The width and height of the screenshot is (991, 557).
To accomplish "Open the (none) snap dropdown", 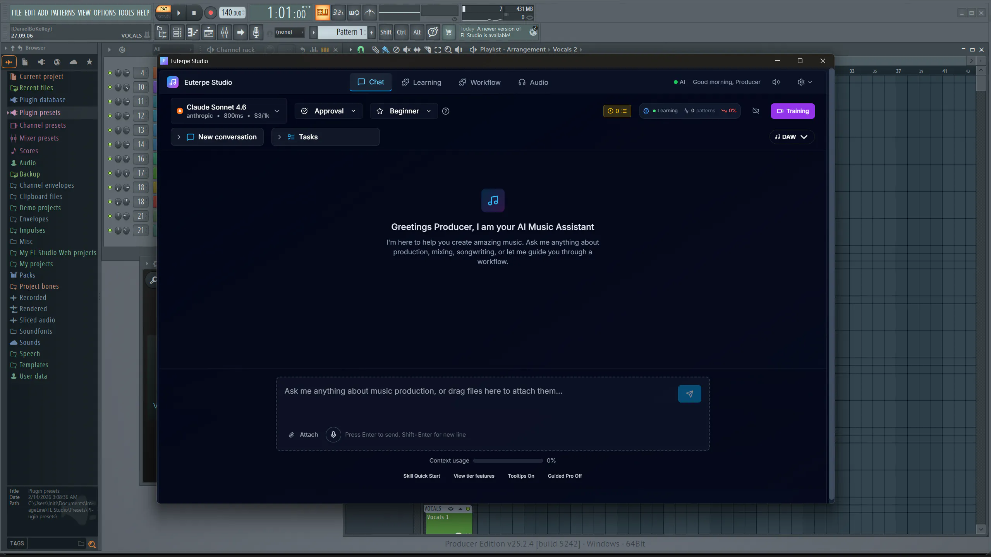I will point(289,32).
